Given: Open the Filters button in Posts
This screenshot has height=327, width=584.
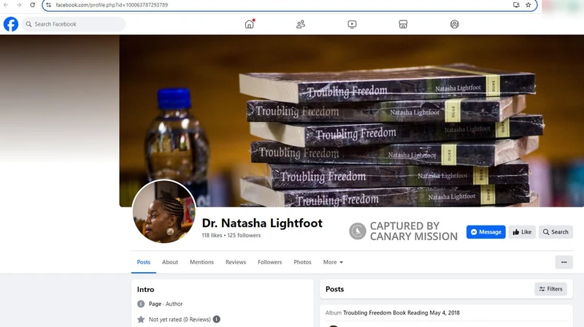Looking at the screenshot, I should click(550, 289).
